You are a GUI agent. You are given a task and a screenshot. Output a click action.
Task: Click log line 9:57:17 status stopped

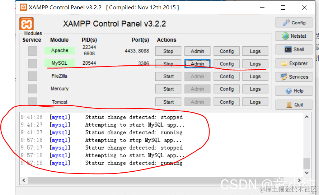pos(102,148)
